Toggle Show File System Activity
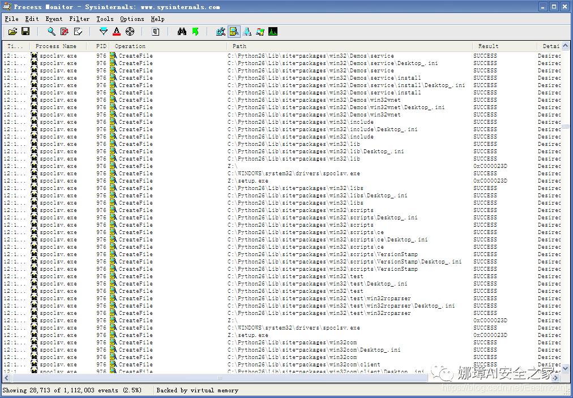 (234, 32)
